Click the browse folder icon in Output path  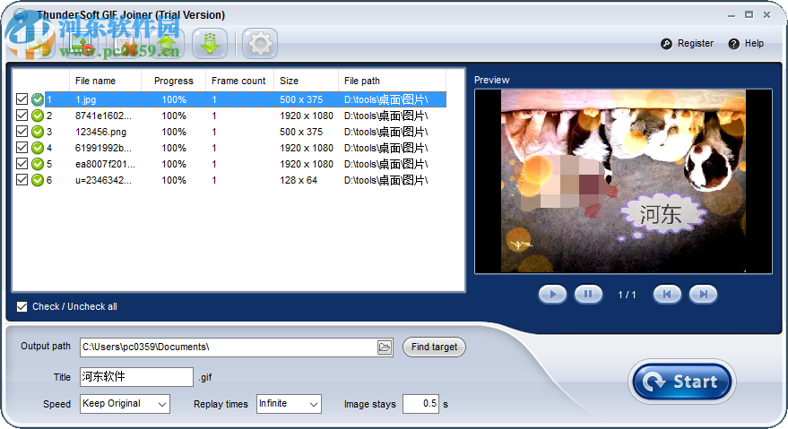pos(385,347)
